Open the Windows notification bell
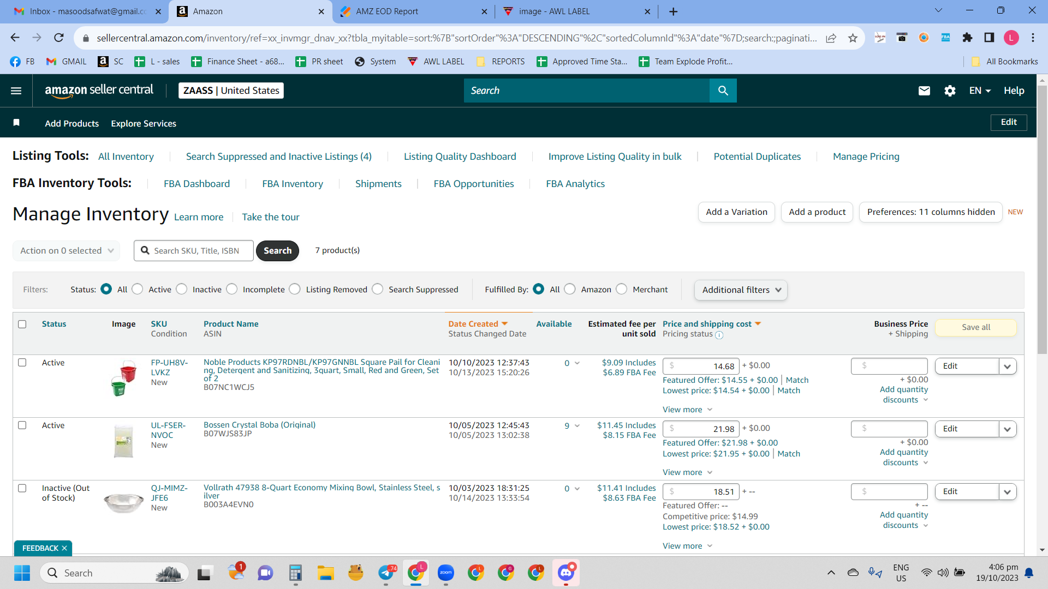 1029,573
